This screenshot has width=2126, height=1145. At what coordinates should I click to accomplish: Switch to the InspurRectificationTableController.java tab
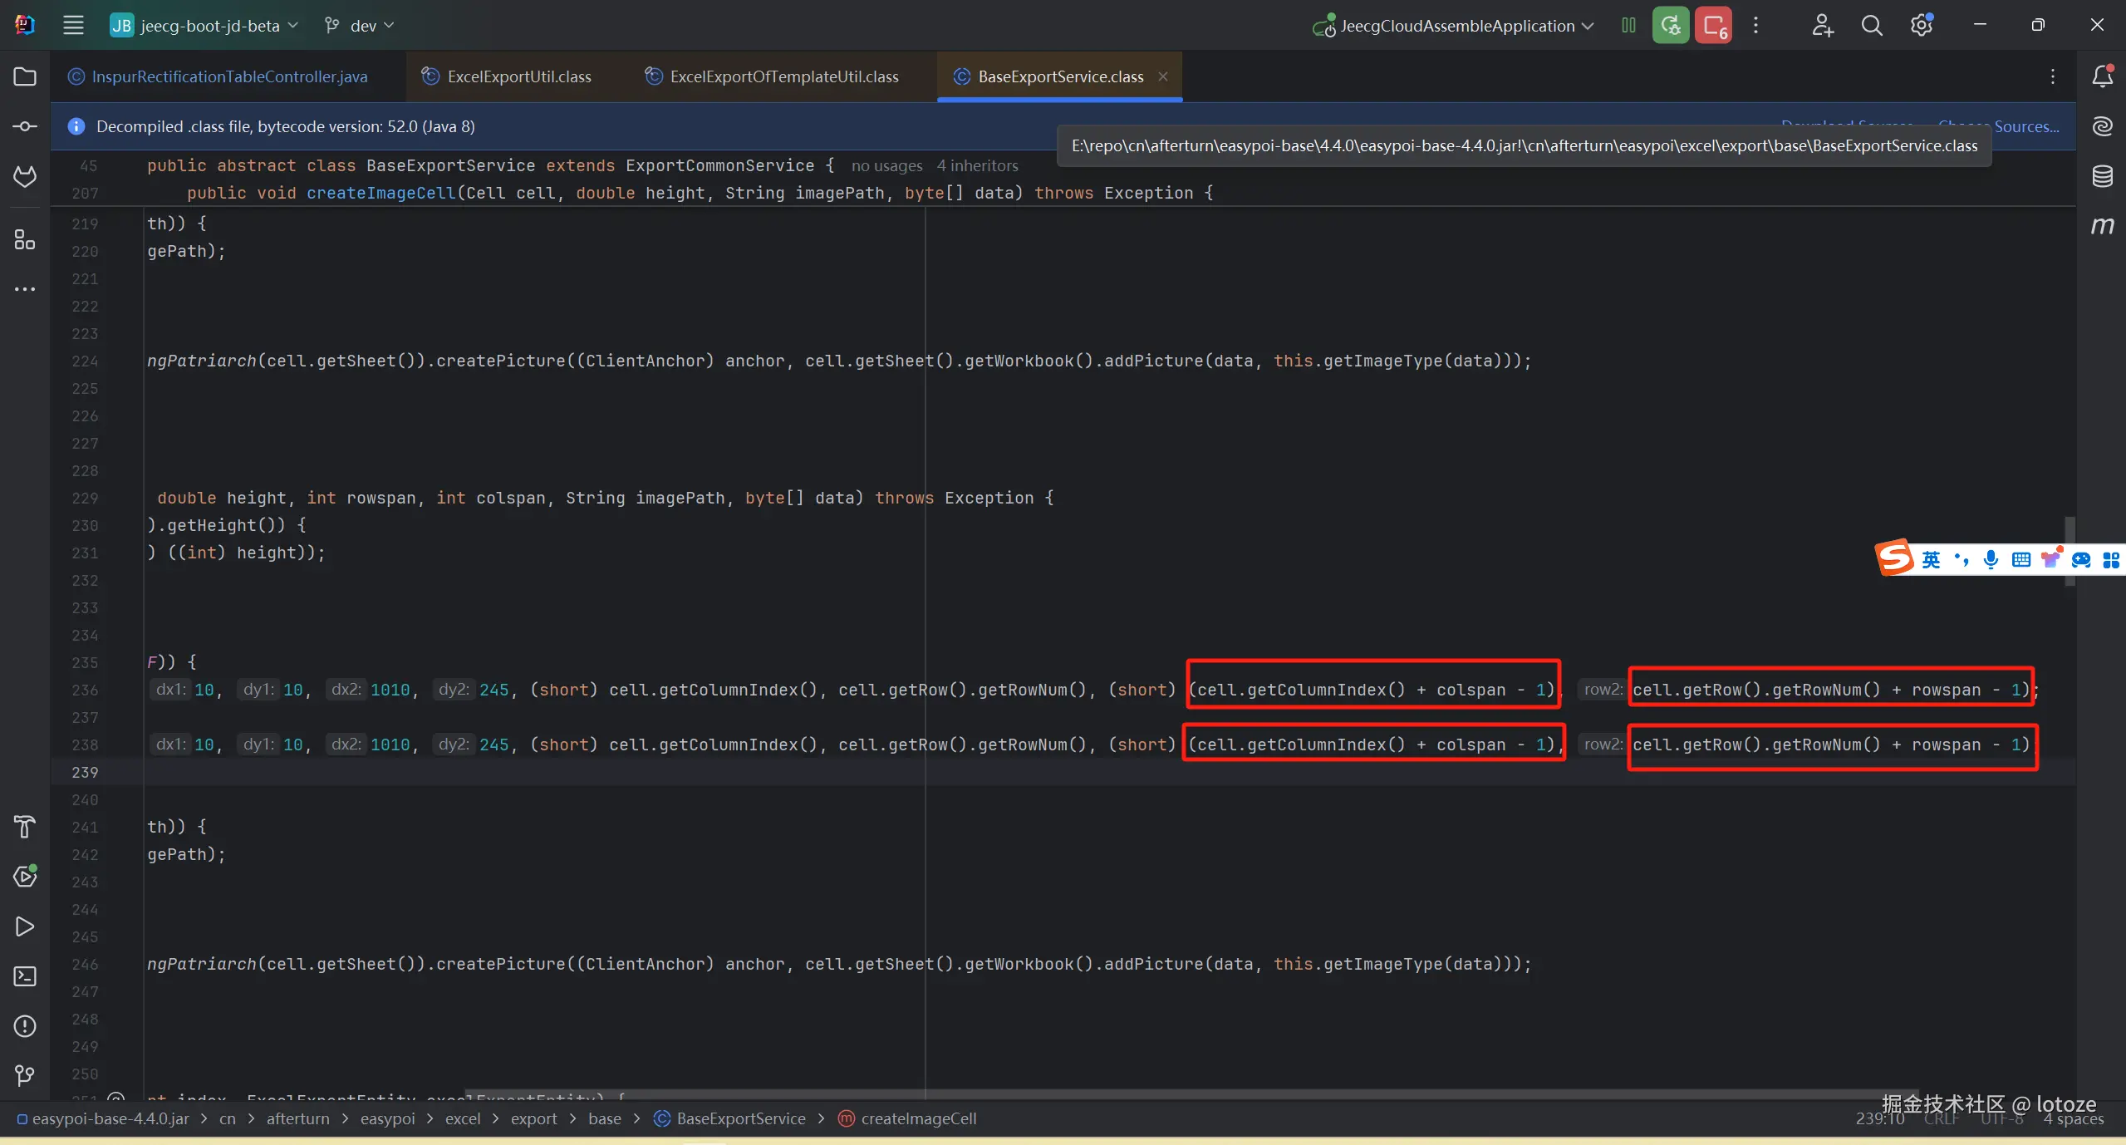(228, 76)
